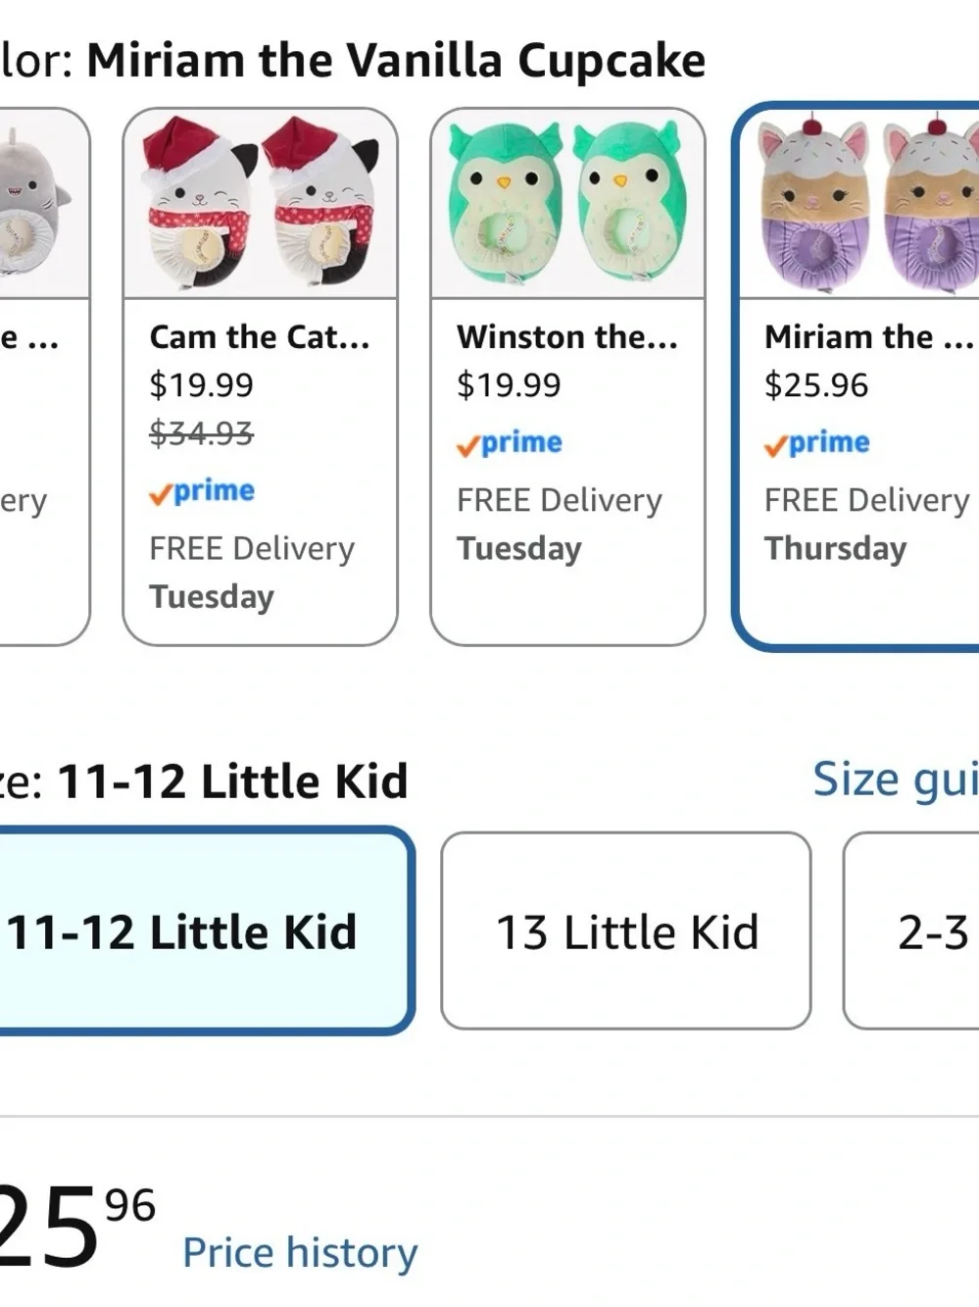Click Thursday delivery text under Miriam
This screenshot has width=979, height=1307.
(836, 548)
